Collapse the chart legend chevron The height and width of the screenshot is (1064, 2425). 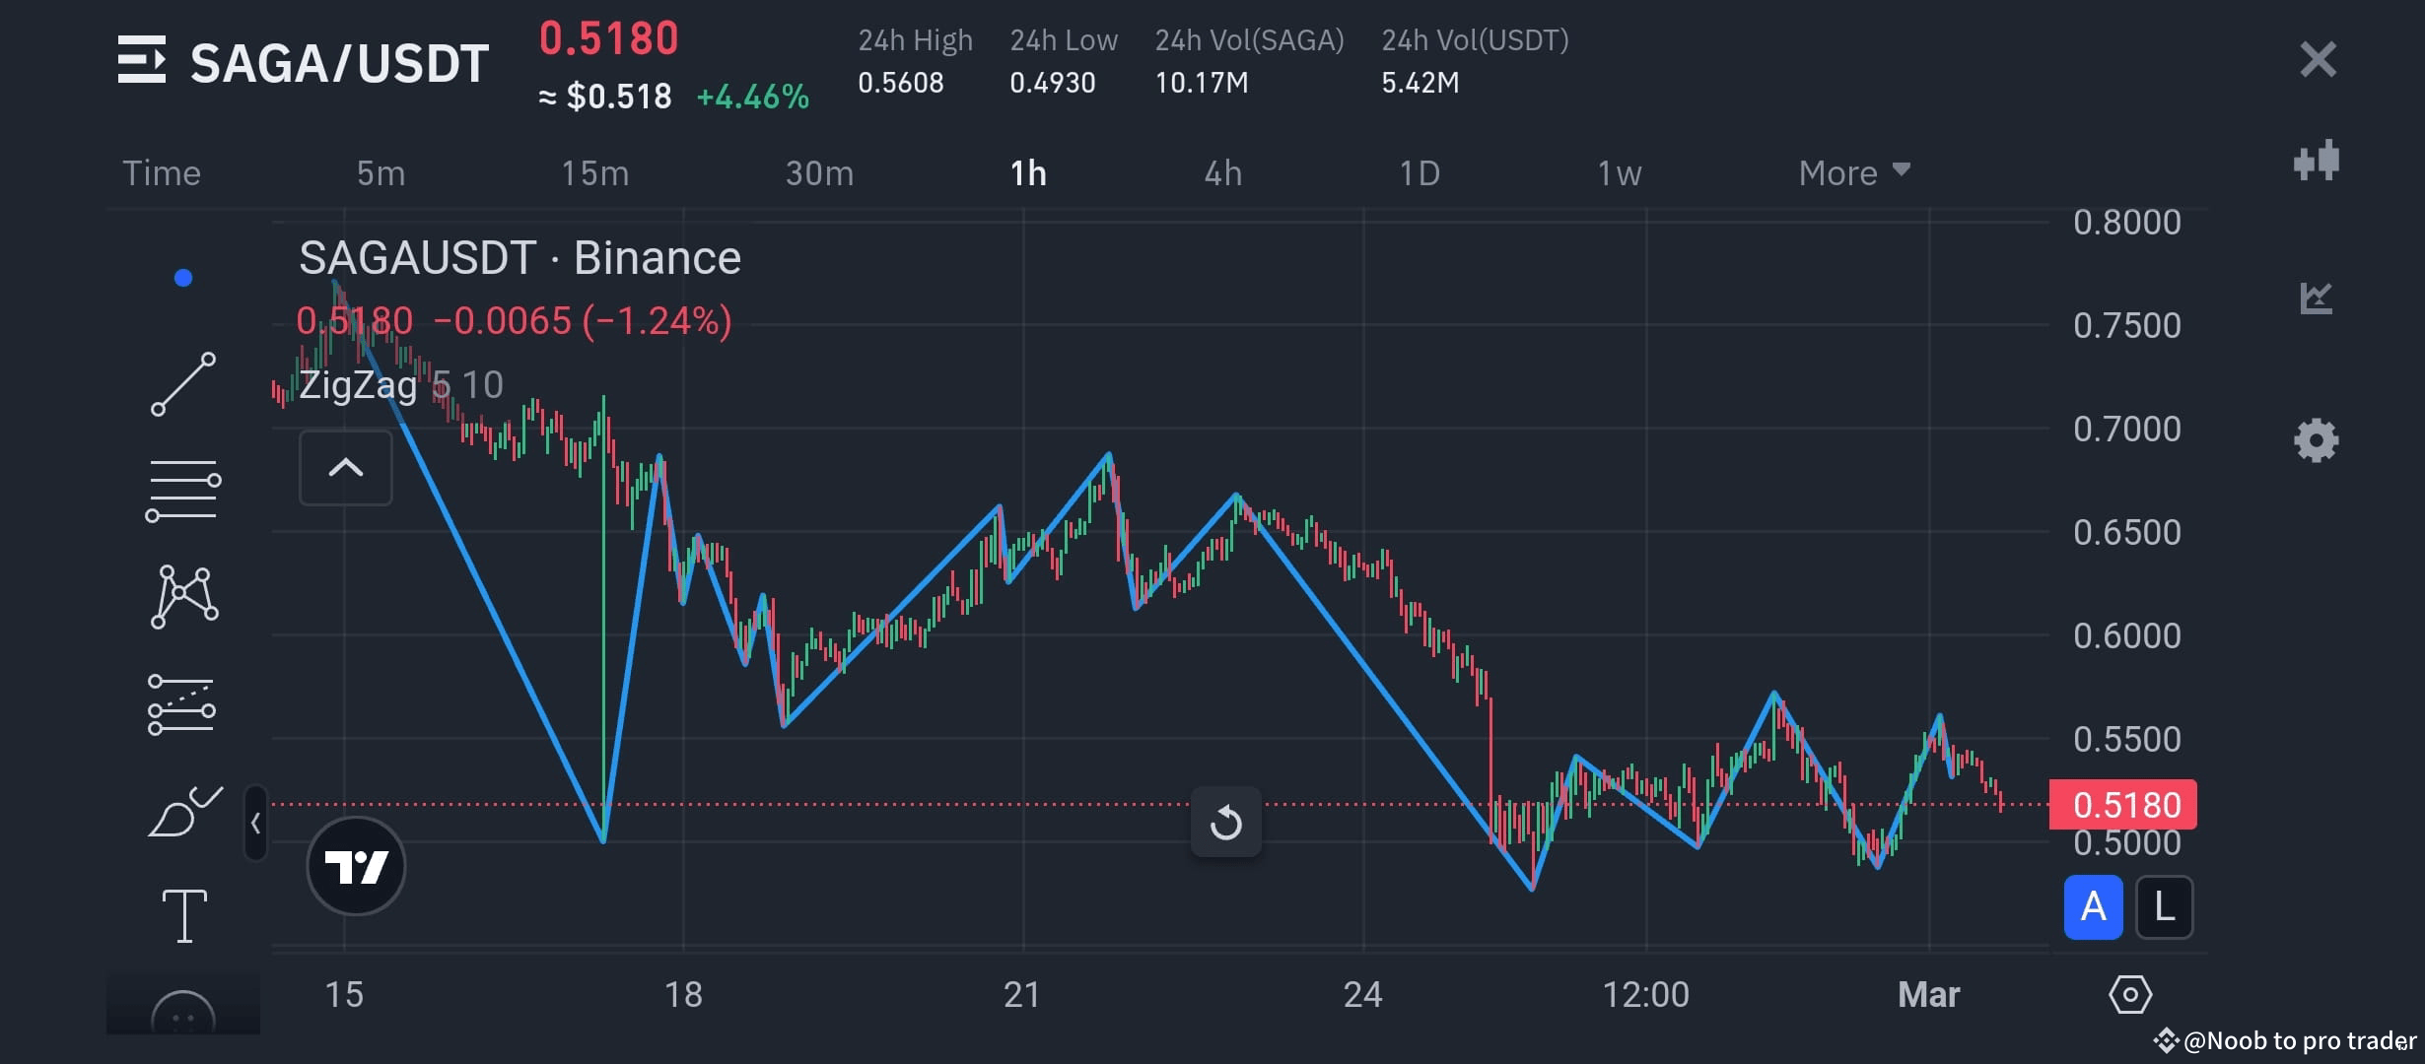click(345, 468)
